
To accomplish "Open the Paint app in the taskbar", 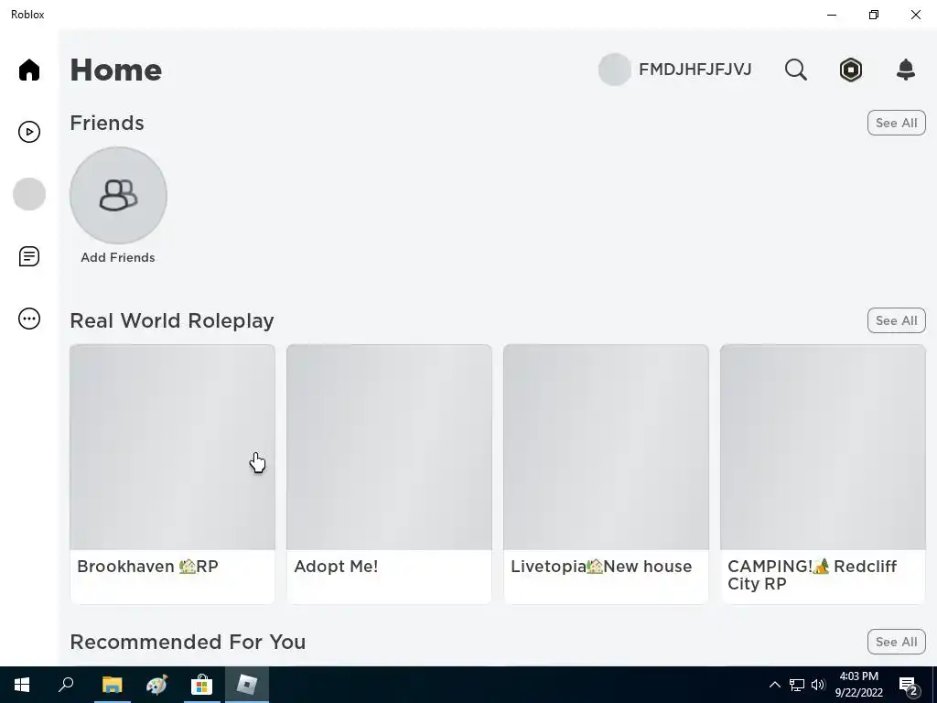I will pyautogui.click(x=156, y=685).
